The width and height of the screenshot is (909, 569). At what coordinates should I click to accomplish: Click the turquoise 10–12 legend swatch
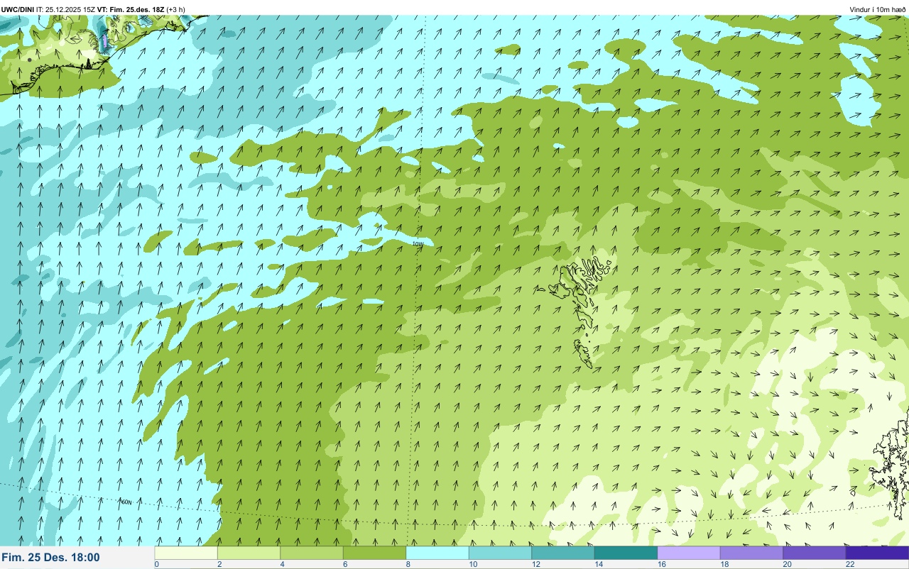500,552
